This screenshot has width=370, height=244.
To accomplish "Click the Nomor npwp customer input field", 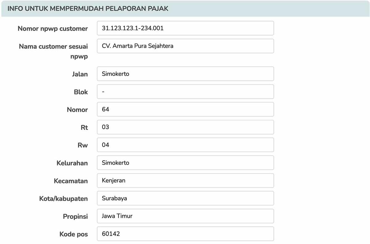I will pos(185,28).
